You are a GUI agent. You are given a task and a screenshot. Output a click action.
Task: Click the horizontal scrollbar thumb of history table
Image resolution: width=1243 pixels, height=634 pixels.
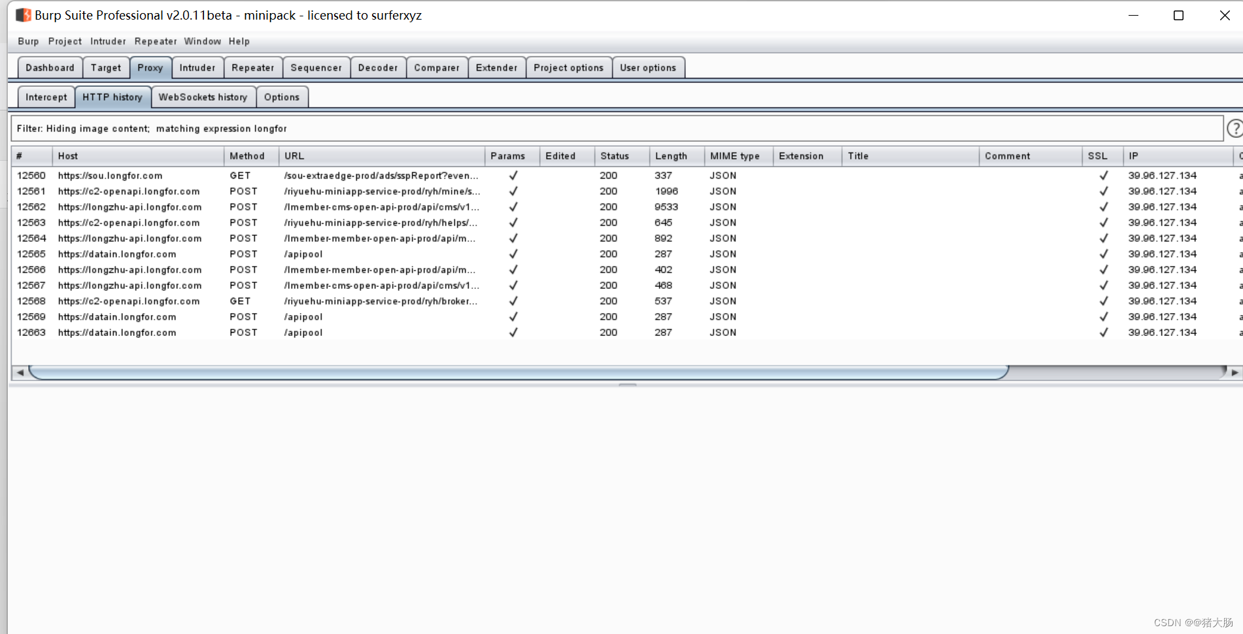pos(519,373)
